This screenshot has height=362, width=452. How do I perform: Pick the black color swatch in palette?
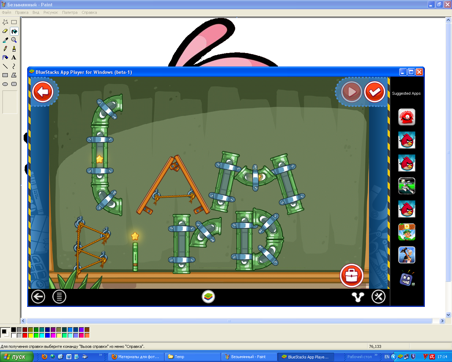(13, 329)
